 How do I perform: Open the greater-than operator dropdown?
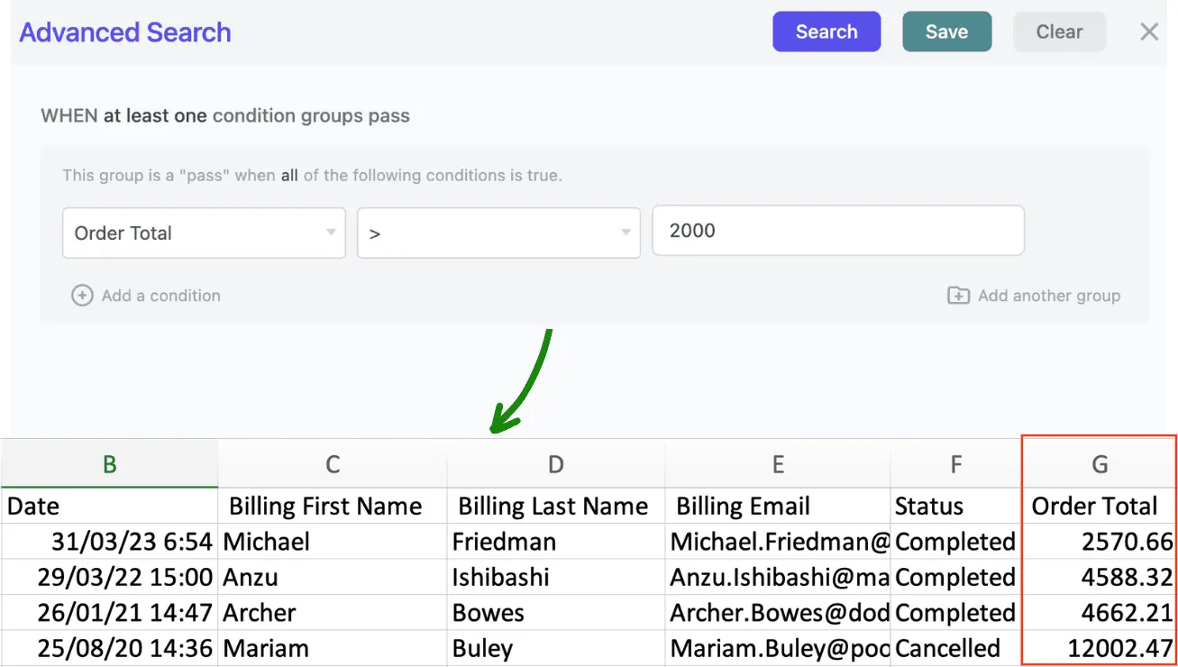498,233
